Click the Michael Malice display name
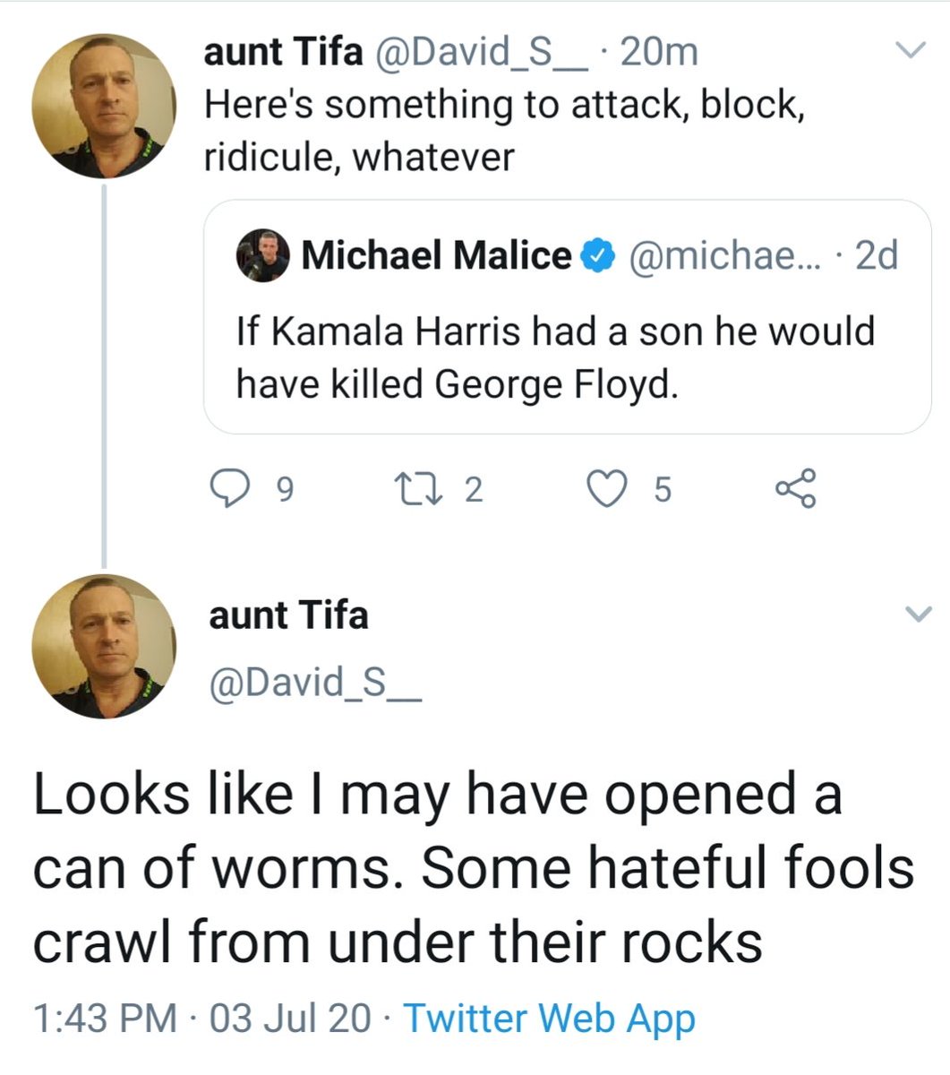Image resolution: width=950 pixels, height=1075 pixels. [x=436, y=256]
